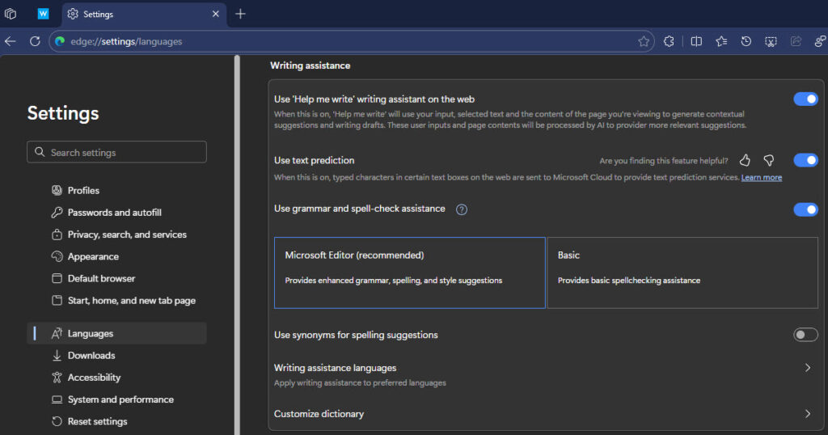Expand Writing assistance languages chevron
Image resolution: width=828 pixels, height=435 pixels.
click(x=808, y=367)
